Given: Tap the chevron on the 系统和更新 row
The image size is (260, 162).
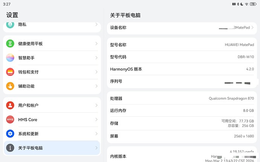Looking at the screenshot, I should tap(96, 133).
